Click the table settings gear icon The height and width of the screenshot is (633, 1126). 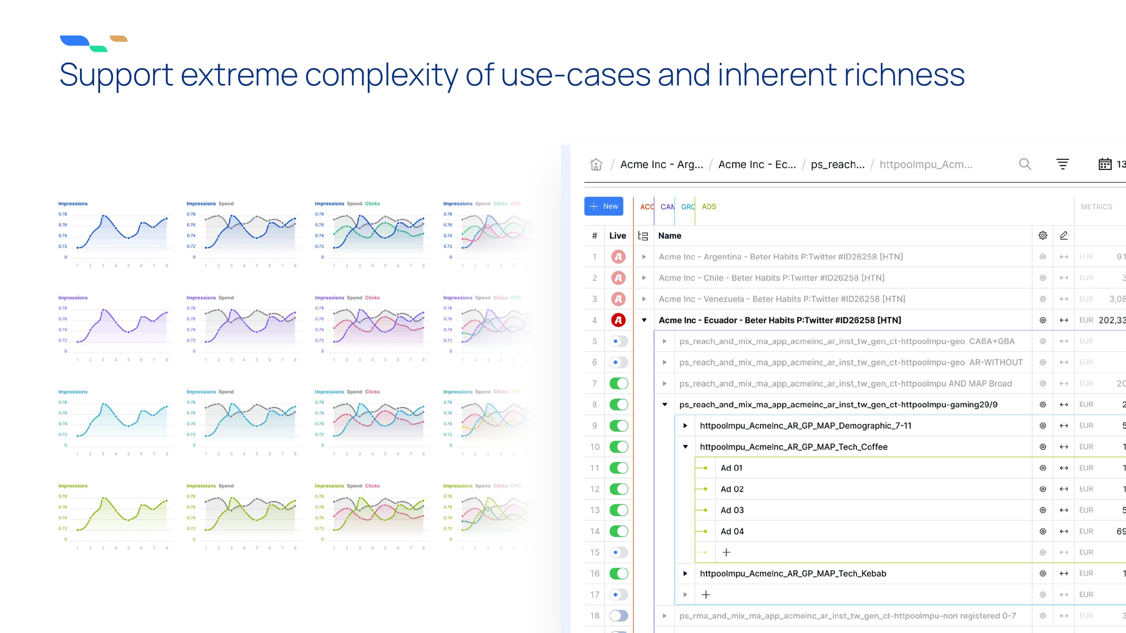click(x=1043, y=236)
